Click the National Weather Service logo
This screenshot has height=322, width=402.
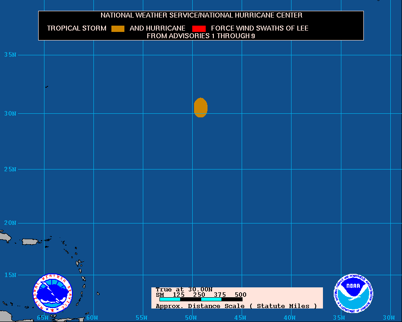pyautogui.click(x=53, y=293)
